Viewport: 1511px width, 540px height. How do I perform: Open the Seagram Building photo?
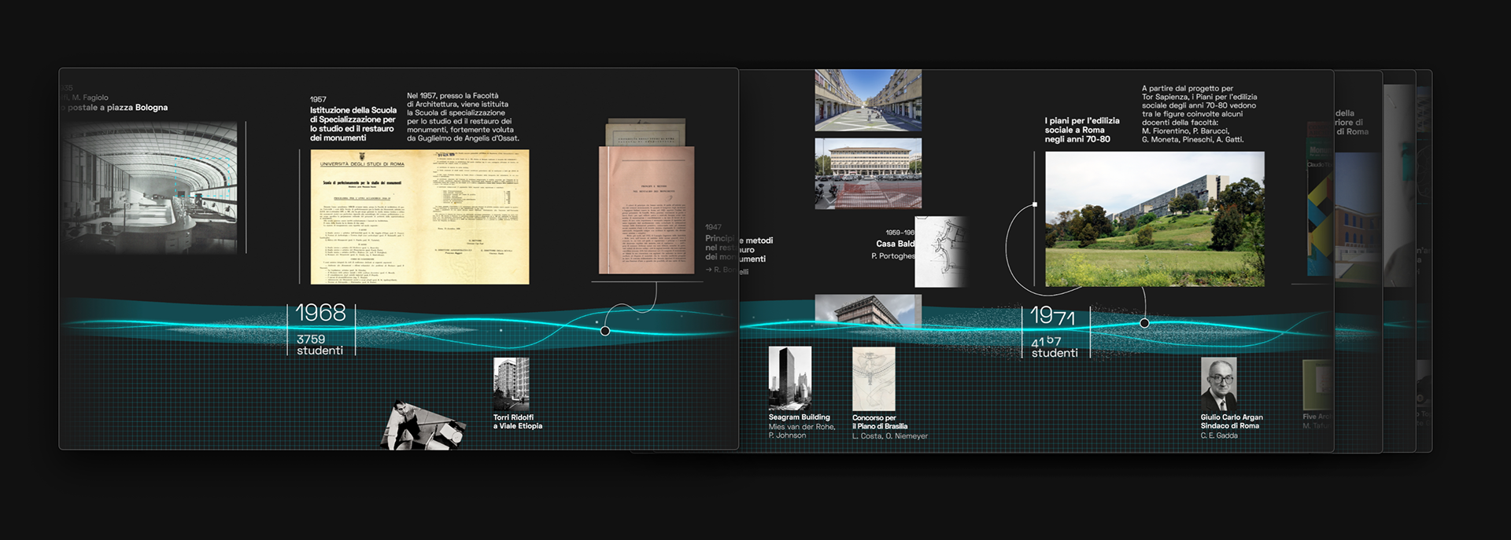click(x=789, y=378)
